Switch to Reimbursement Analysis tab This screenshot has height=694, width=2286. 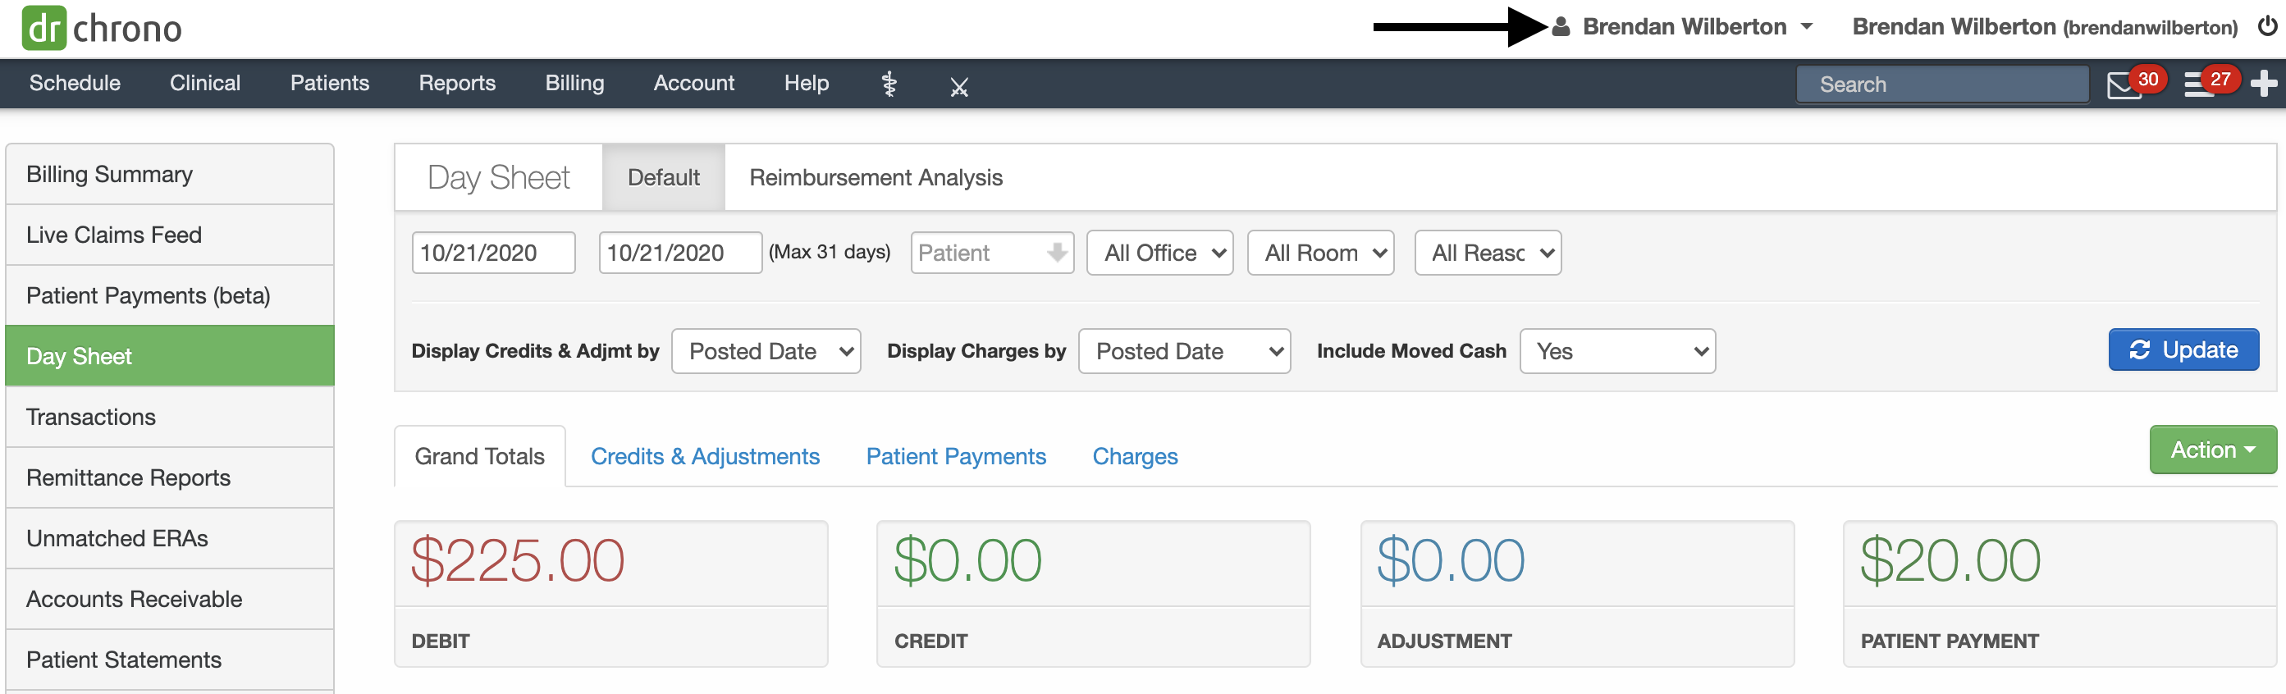[x=876, y=177]
